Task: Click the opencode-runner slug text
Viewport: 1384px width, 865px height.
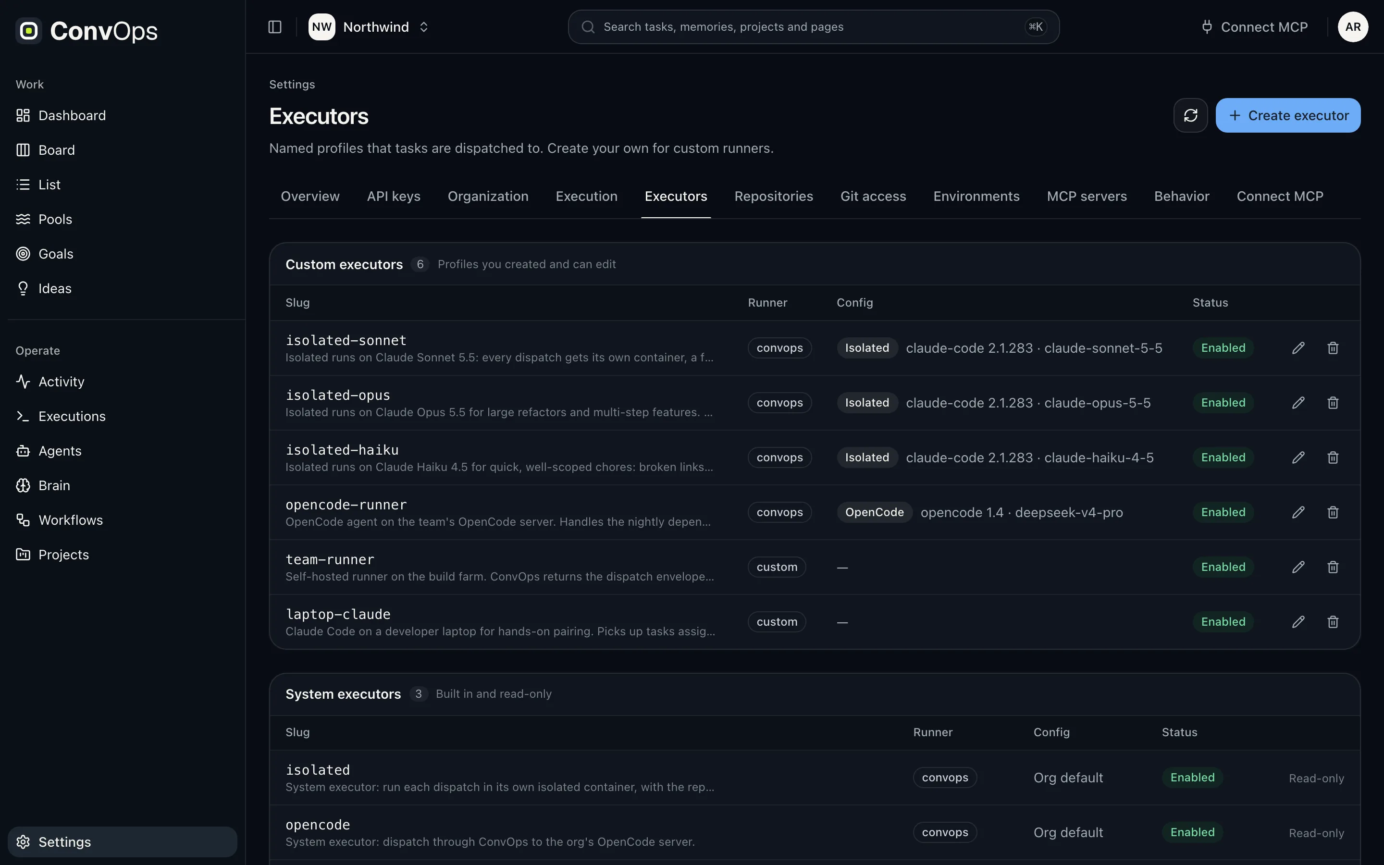Action: (346, 505)
